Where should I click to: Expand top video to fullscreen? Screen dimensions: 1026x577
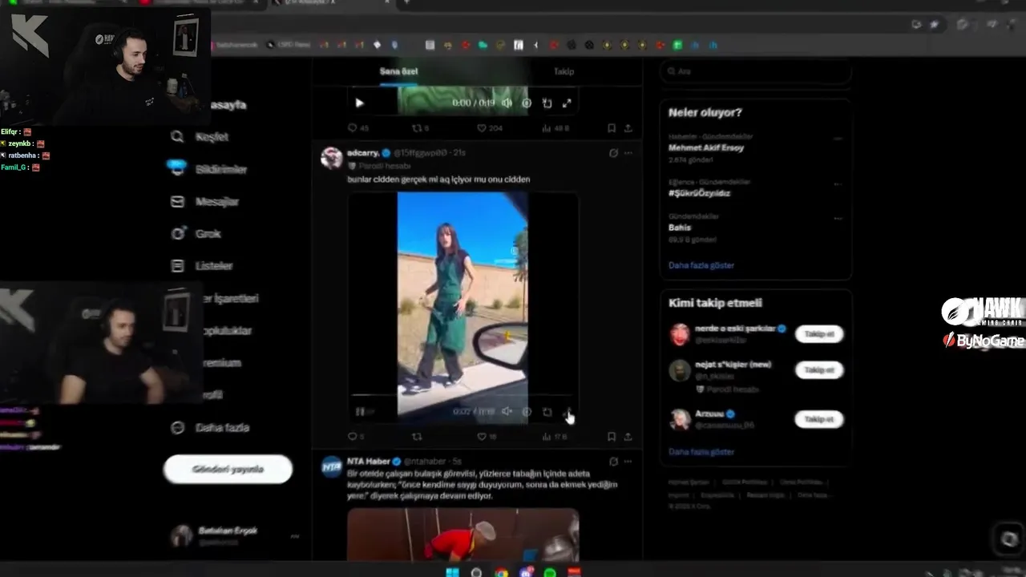click(x=567, y=103)
